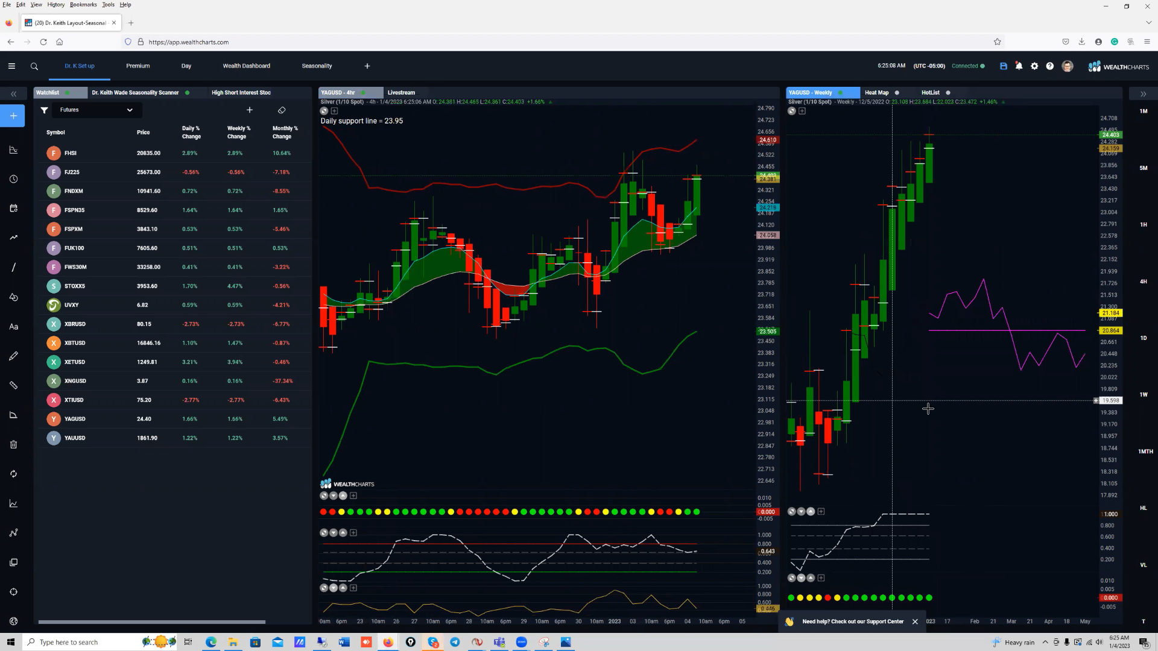Toggle the Seasonality Scanner tab link dot
Viewport: 1158px width, 651px height.
tap(188, 93)
